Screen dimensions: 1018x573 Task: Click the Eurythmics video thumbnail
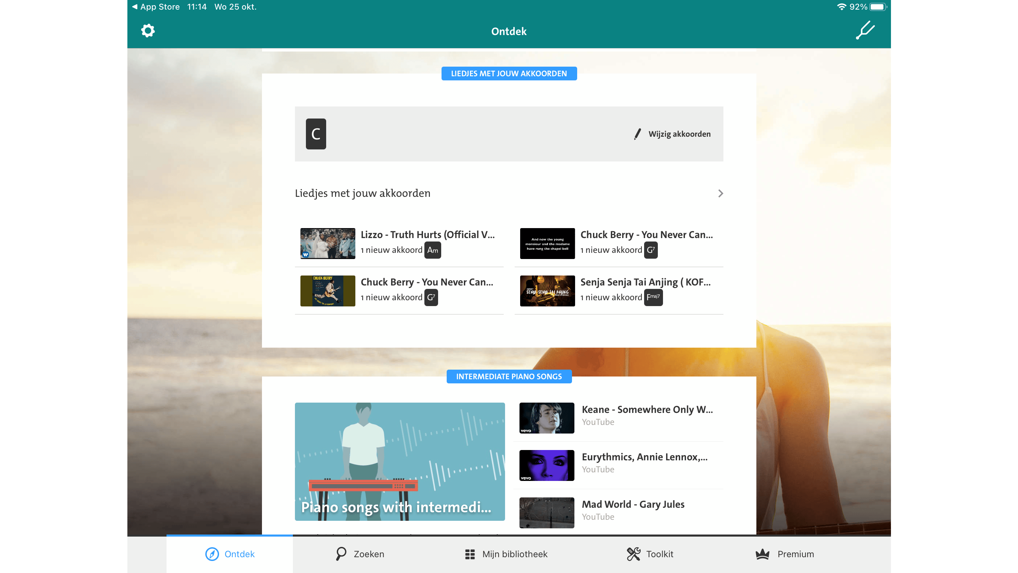pos(547,465)
